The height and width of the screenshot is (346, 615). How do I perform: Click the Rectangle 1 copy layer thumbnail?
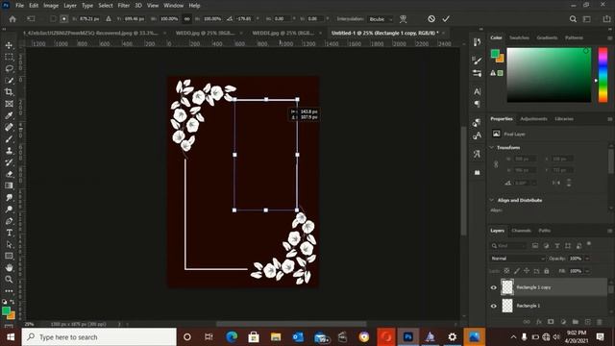click(507, 287)
